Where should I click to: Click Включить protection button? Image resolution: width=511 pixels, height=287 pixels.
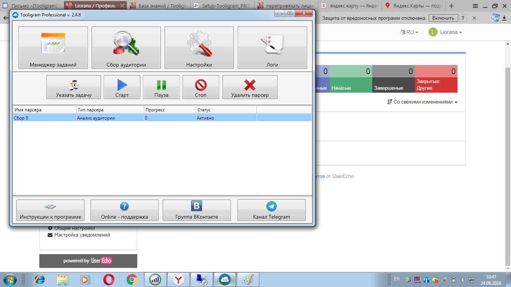444,18
